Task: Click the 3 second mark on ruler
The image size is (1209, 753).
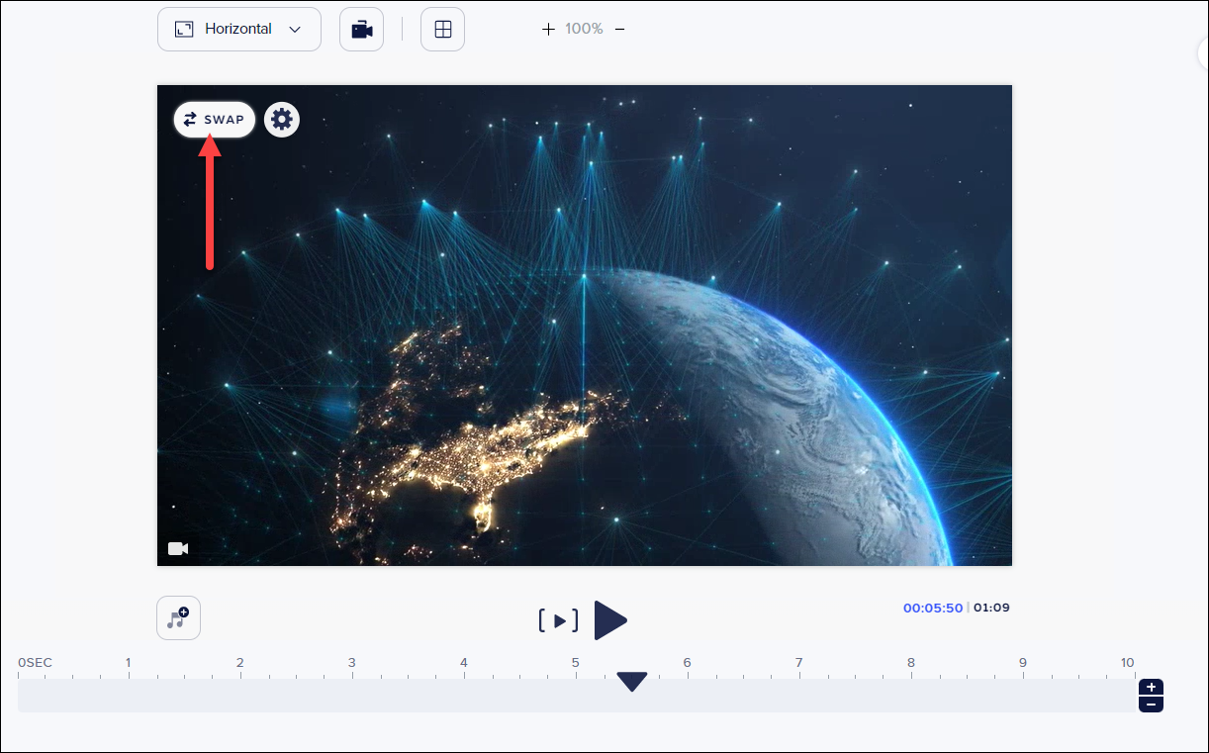Action: pyautogui.click(x=351, y=664)
